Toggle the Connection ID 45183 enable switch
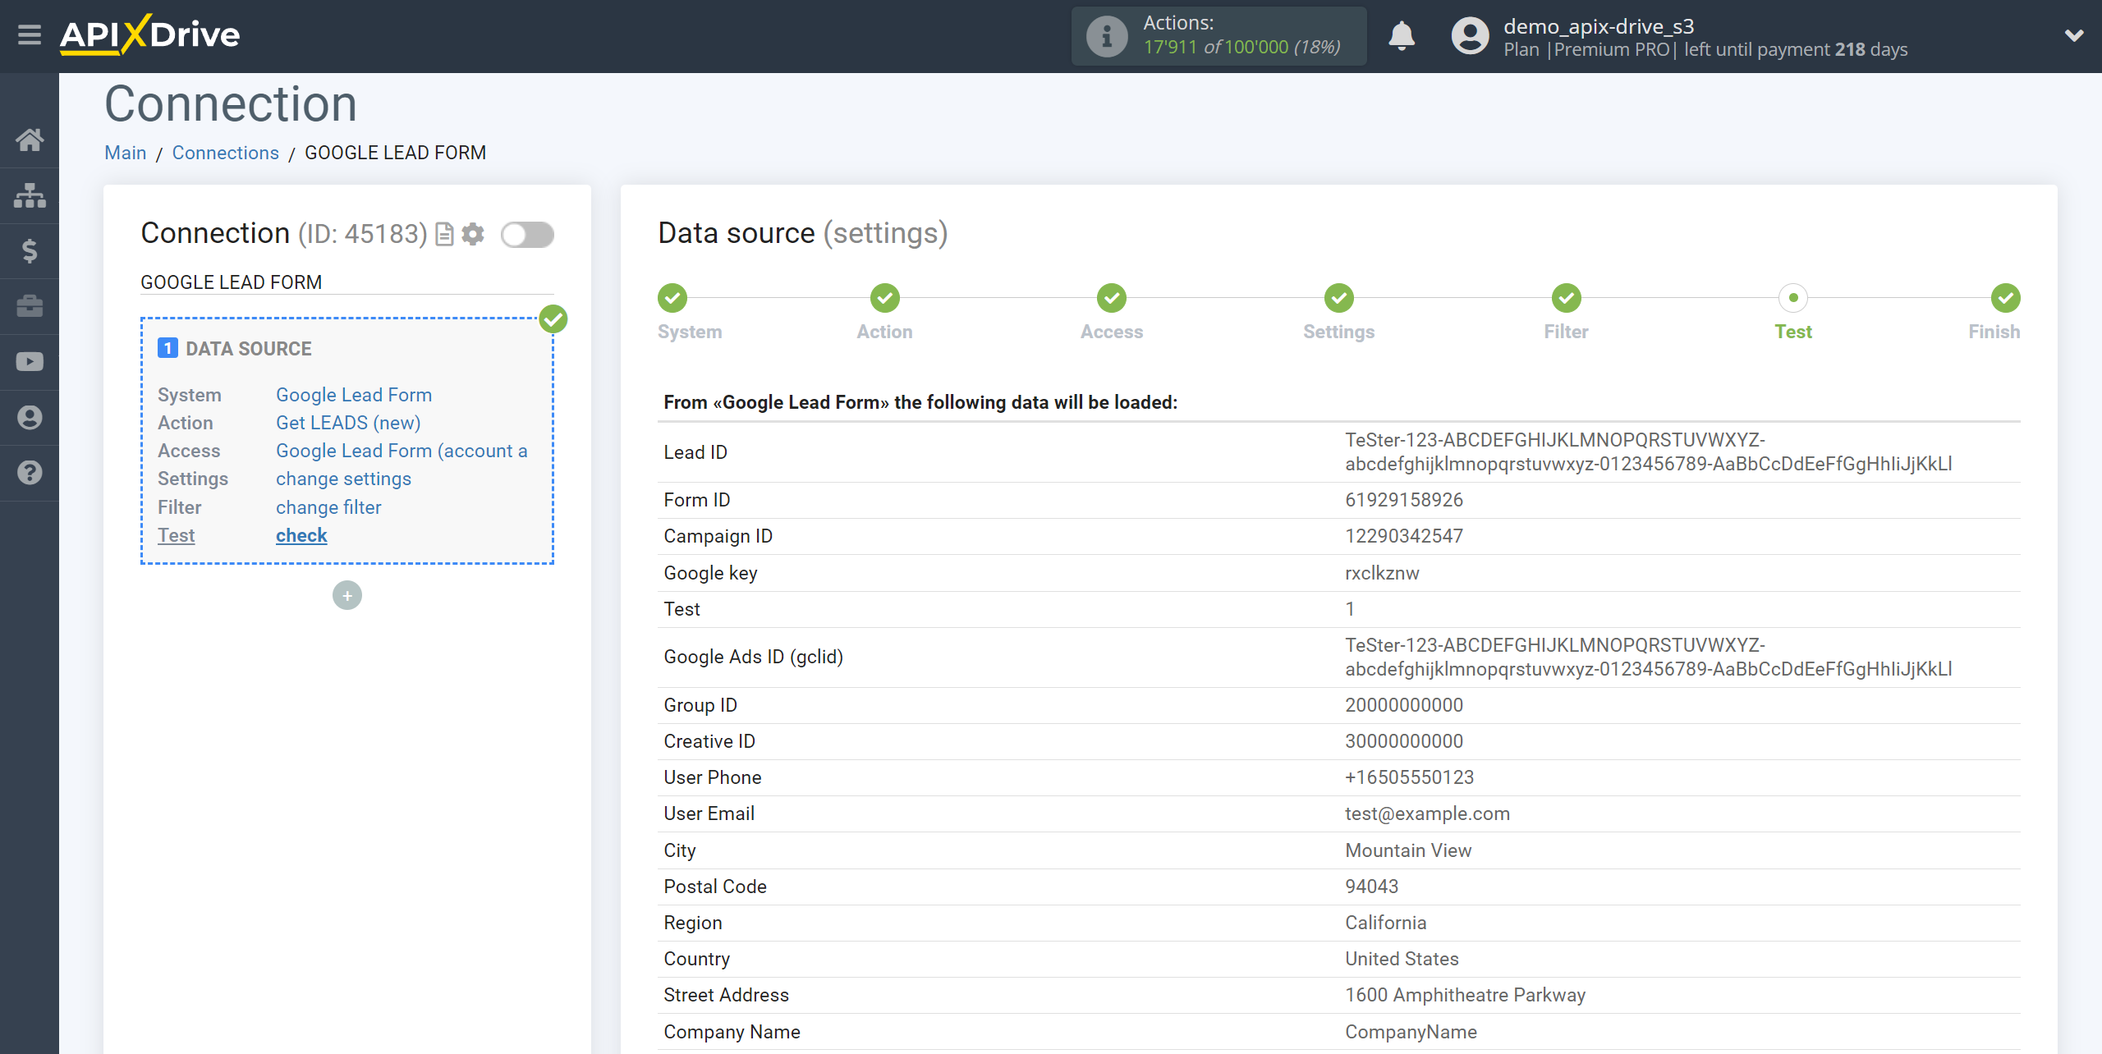Screen dimensions: 2102x1054 pos(528,234)
